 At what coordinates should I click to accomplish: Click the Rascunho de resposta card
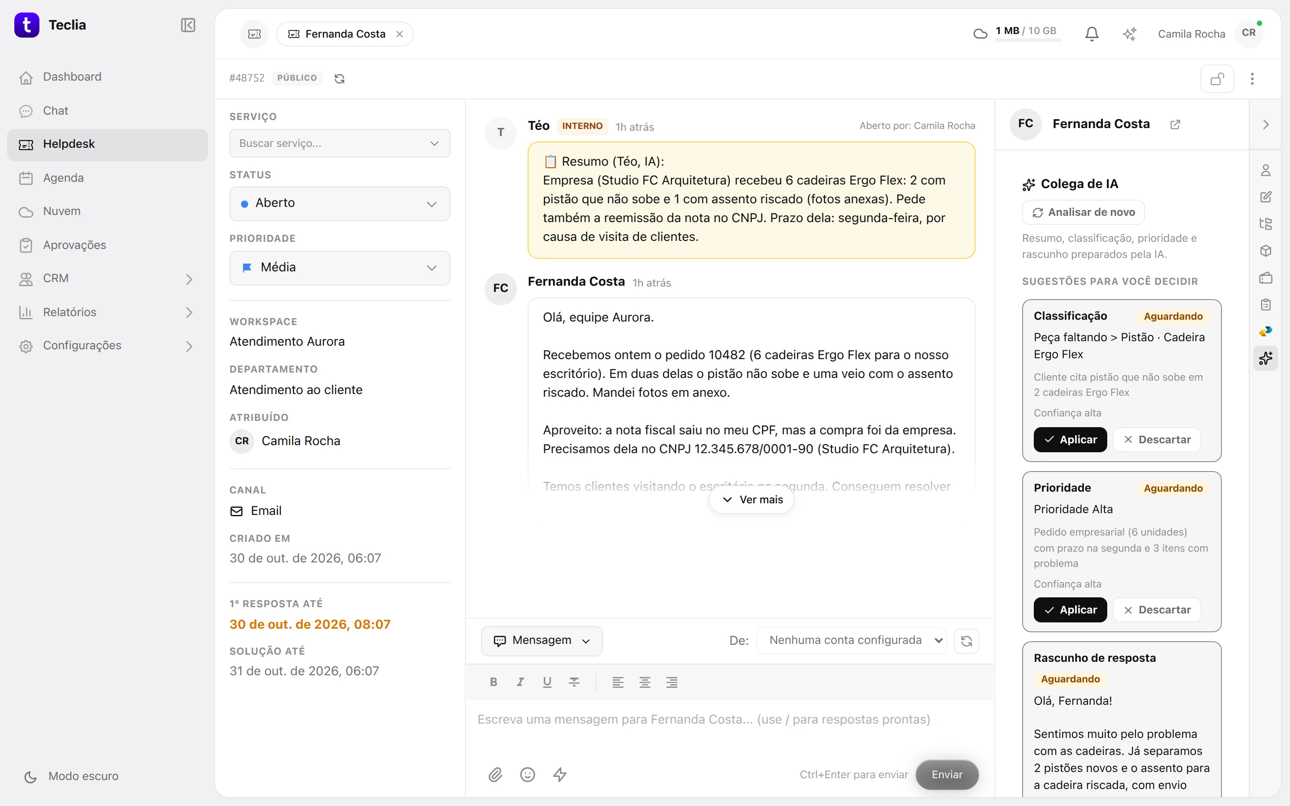point(1122,720)
